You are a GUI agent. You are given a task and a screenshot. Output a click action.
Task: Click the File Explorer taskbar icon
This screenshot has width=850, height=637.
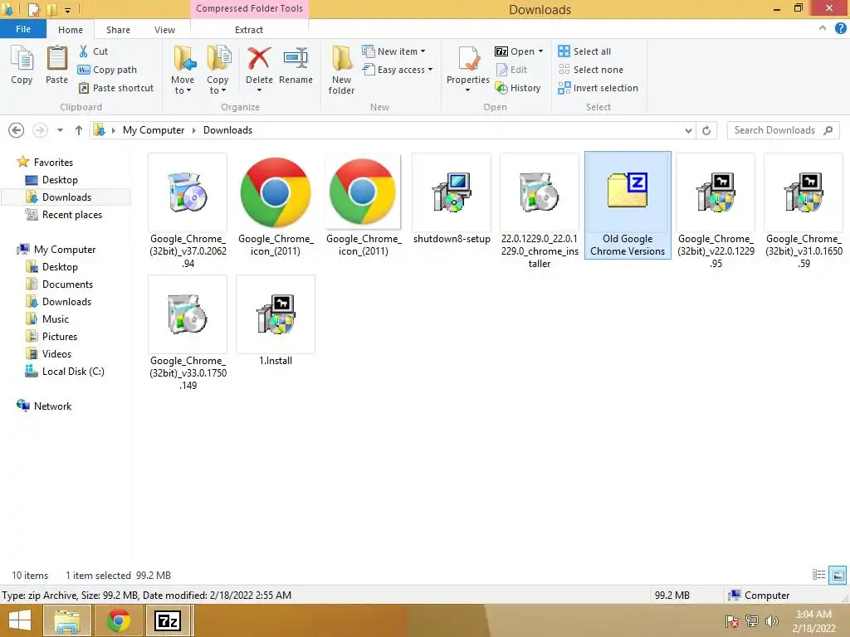pos(66,620)
